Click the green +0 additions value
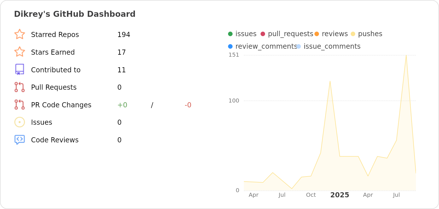 (x=122, y=105)
